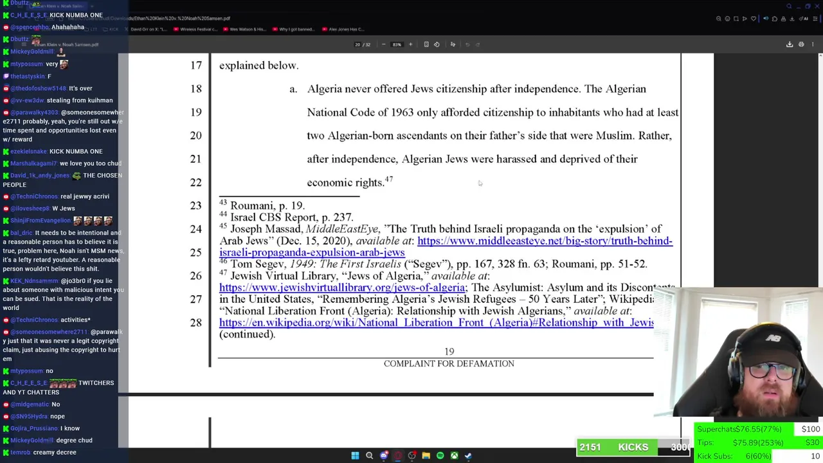Open the 'Wes Watson & His' bookmark
This screenshot has width=823, height=463.
(x=244, y=29)
